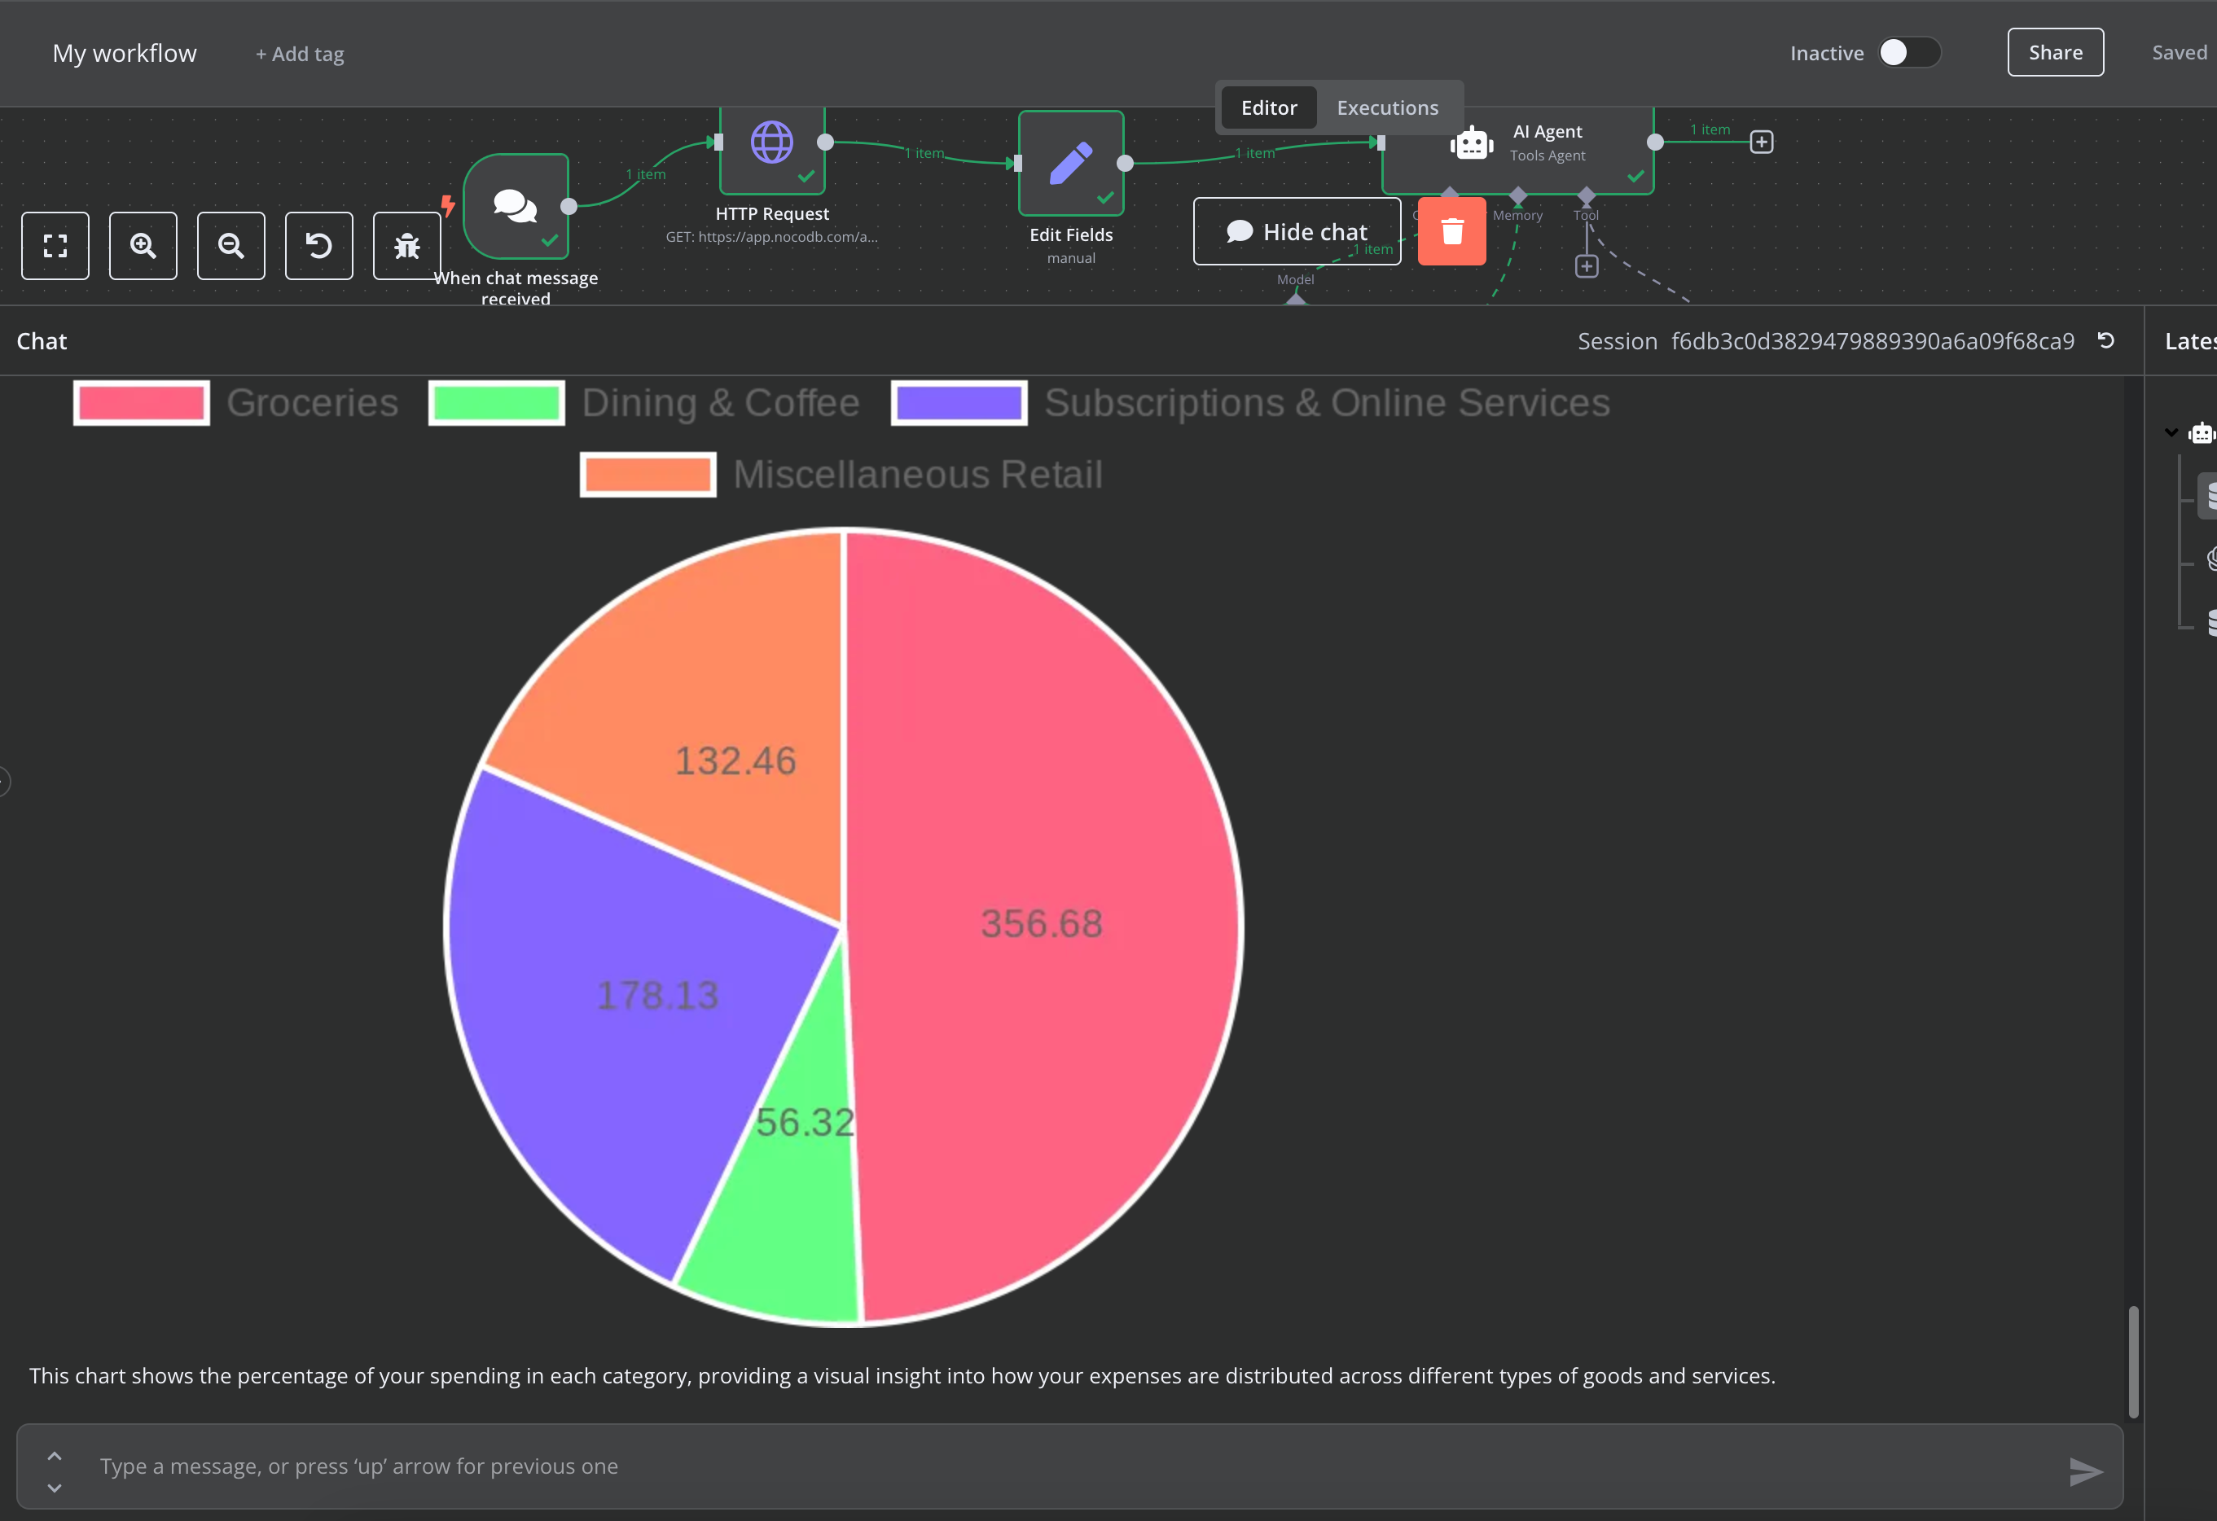Switch to the Executions tab
This screenshot has width=2217, height=1521.
1388,106
